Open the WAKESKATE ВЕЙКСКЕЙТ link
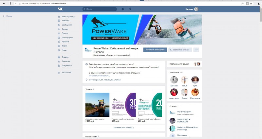This screenshot has width=262, height=139. point(183,121)
